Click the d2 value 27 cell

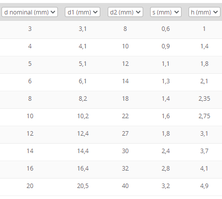pyautogui.click(x=125, y=134)
